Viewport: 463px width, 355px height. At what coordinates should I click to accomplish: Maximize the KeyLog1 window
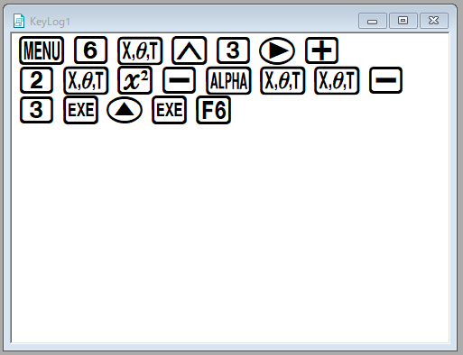coord(403,21)
